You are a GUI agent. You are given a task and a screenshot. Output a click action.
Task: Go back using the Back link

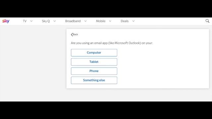(x=75, y=34)
